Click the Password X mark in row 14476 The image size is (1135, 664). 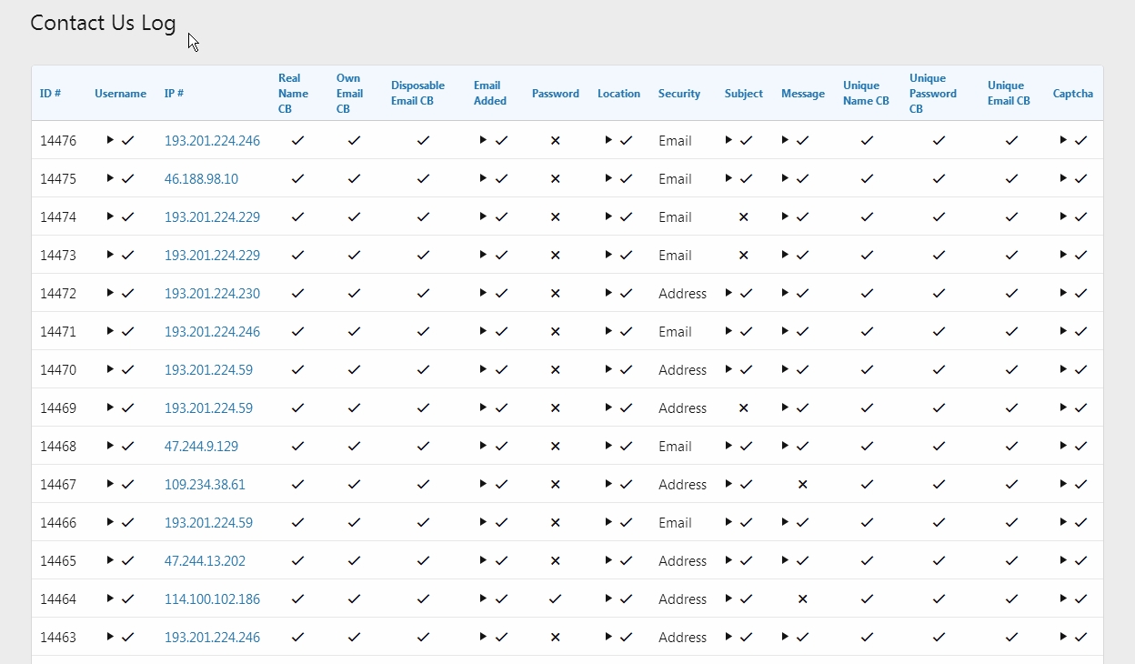pos(555,141)
